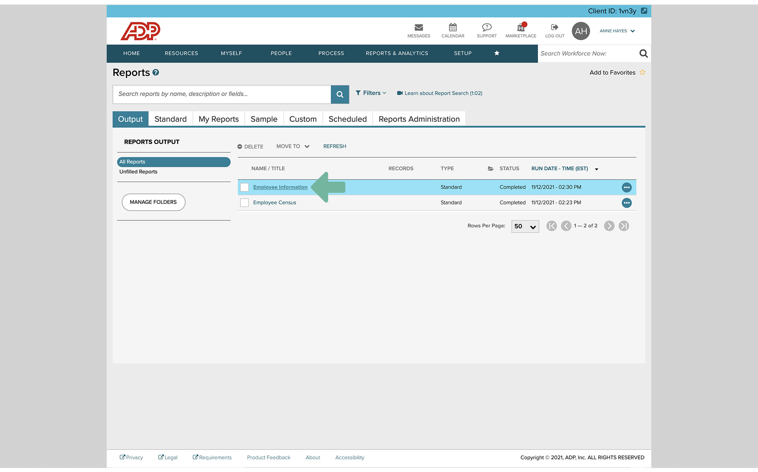Viewport: 758px width, 472px height.
Task: Open the Rows Per Page dropdown
Action: coord(525,226)
